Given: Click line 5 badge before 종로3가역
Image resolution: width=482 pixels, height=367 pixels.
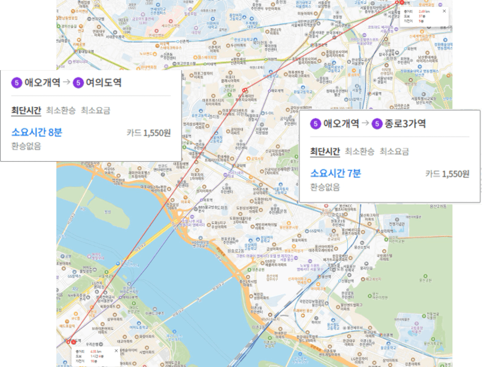Looking at the screenshot, I should [377, 124].
